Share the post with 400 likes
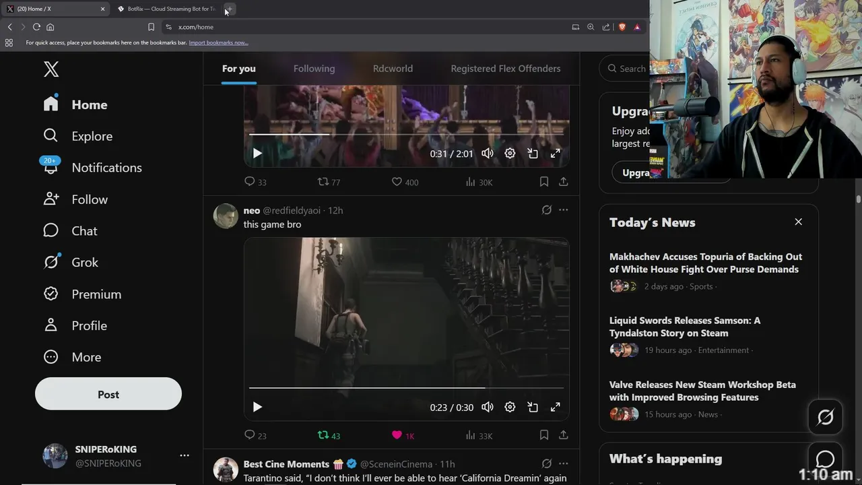The image size is (862, 485). click(x=563, y=182)
